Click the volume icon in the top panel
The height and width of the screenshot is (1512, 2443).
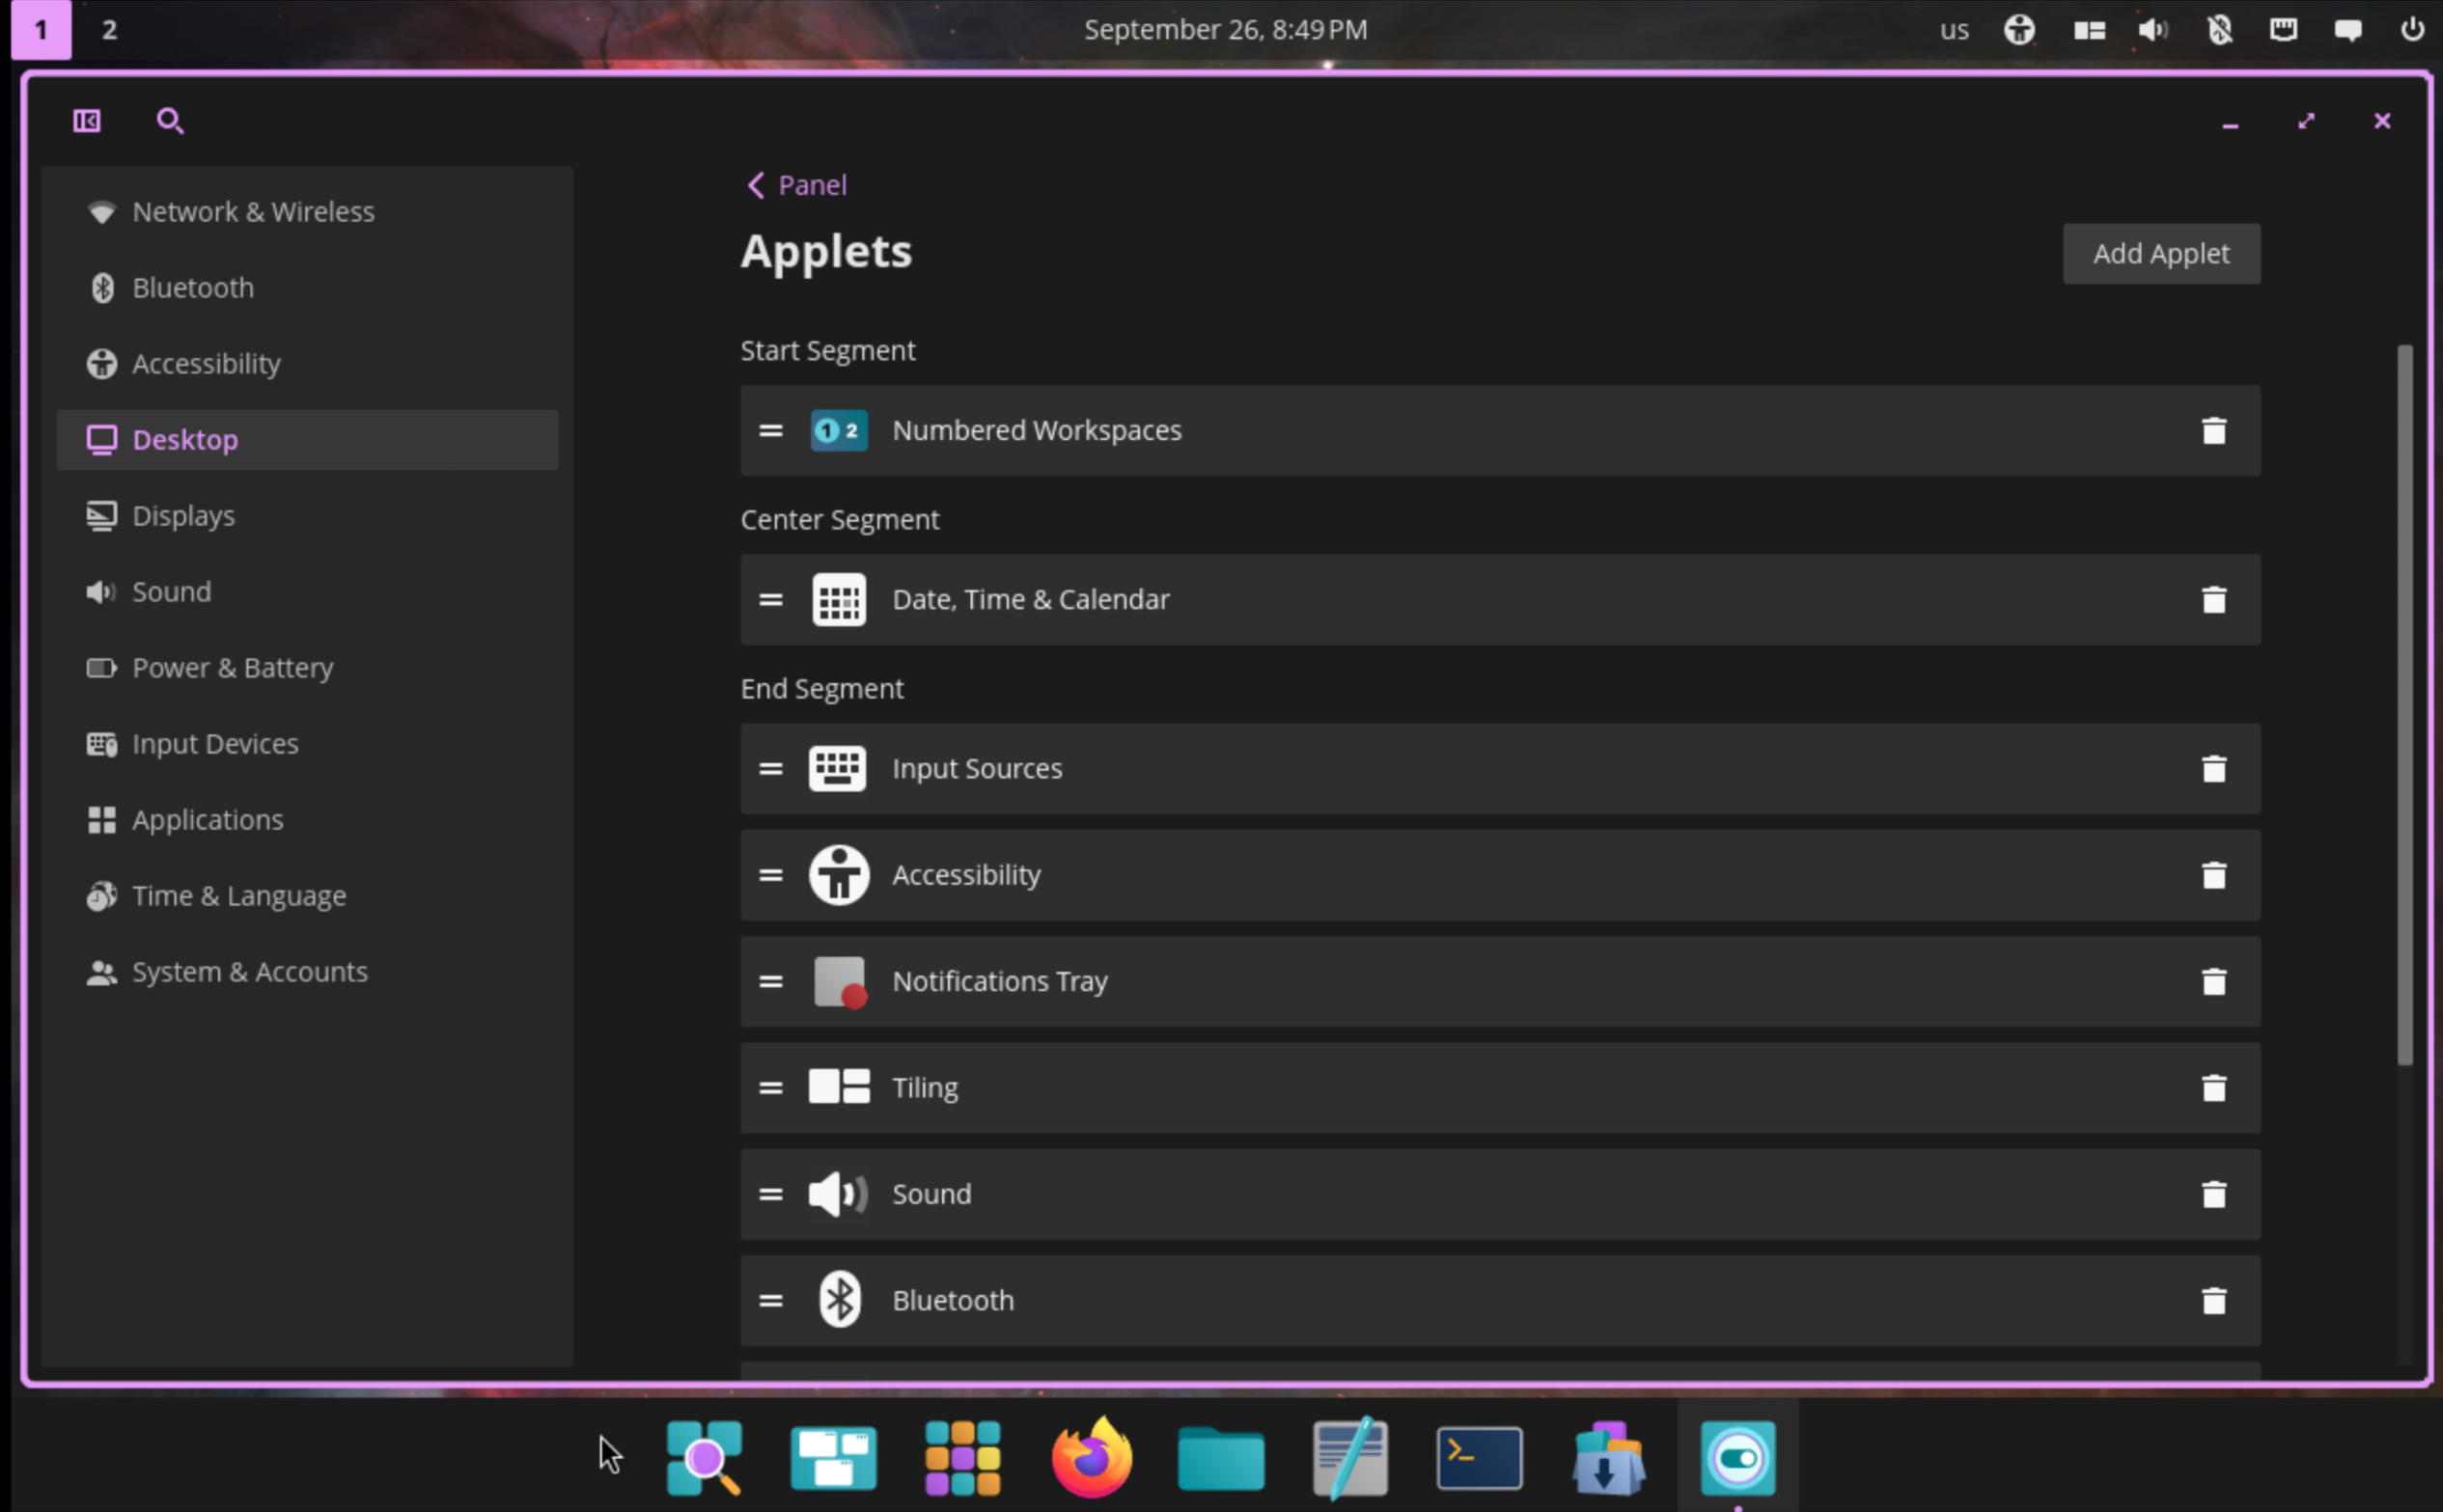coord(2152,29)
